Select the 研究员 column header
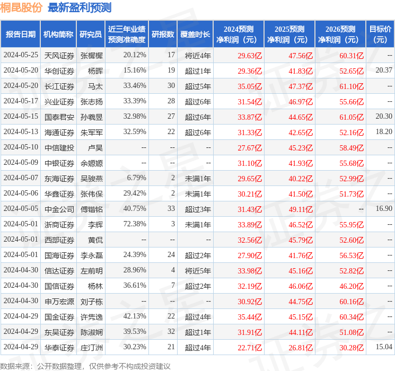Image resolution: width=395 pixels, height=371 pixels. click(x=91, y=34)
